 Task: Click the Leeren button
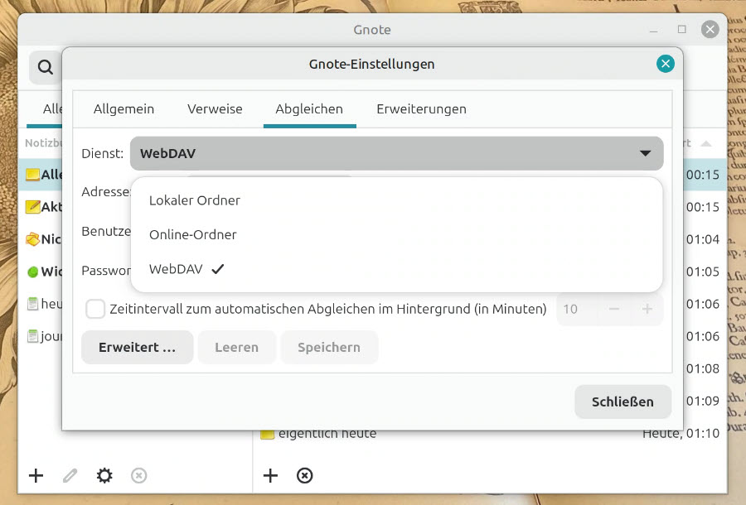236,347
